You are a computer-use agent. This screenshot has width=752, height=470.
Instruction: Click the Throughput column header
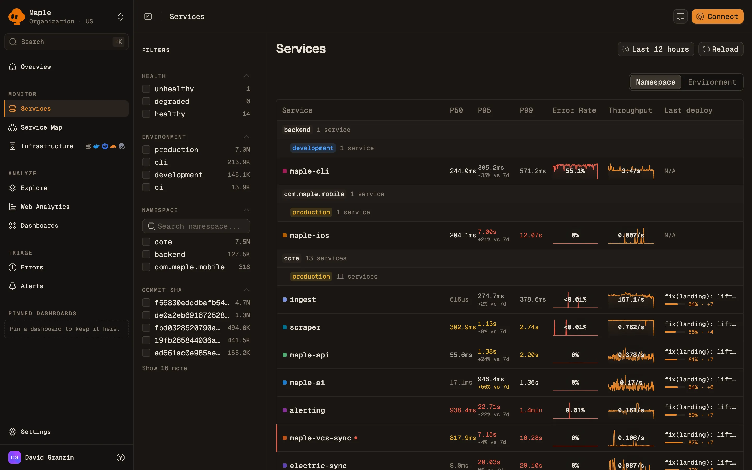tap(630, 110)
